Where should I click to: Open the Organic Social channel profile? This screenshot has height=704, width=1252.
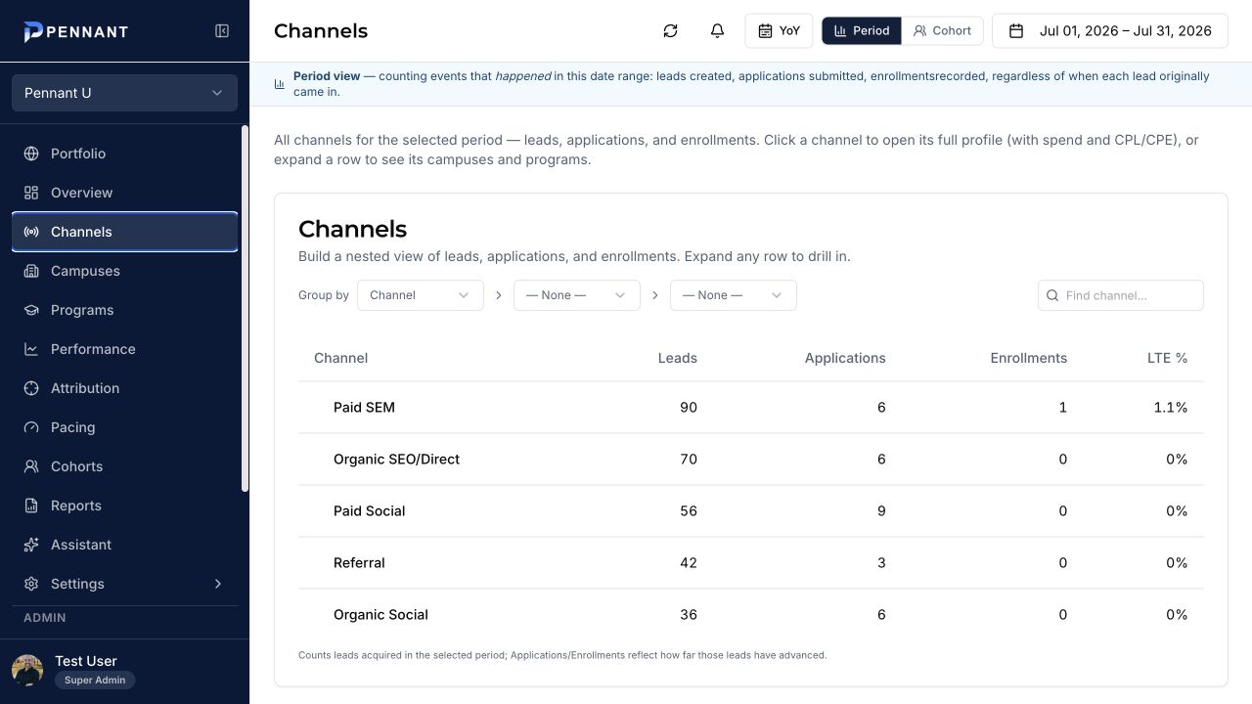pyautogui.click(x=380, y=615)
